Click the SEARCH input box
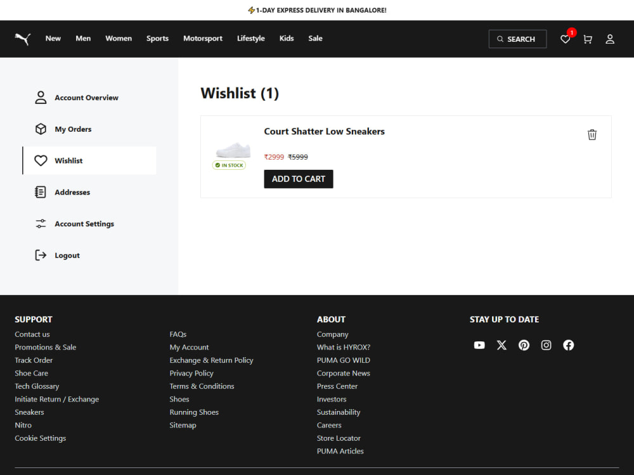Screen dimensions: 634x475 click(x=517, y=39)
